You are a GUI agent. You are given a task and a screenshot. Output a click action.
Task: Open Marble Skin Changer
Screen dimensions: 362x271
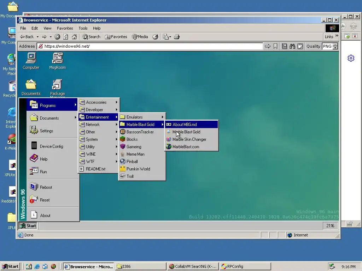click(191, 139)
